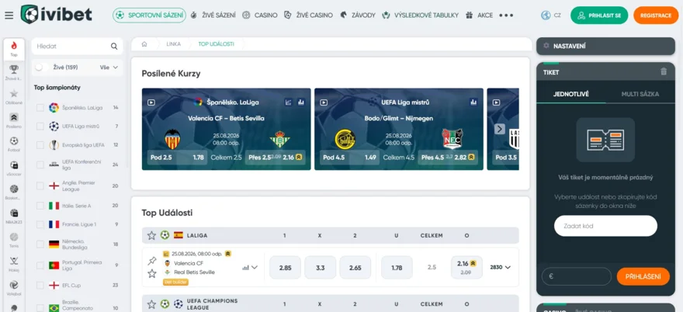This screenshot has width=683, height=312.
Task: Check the Francie. Ligue 1 checkbox
Action: tap(40, 224)
